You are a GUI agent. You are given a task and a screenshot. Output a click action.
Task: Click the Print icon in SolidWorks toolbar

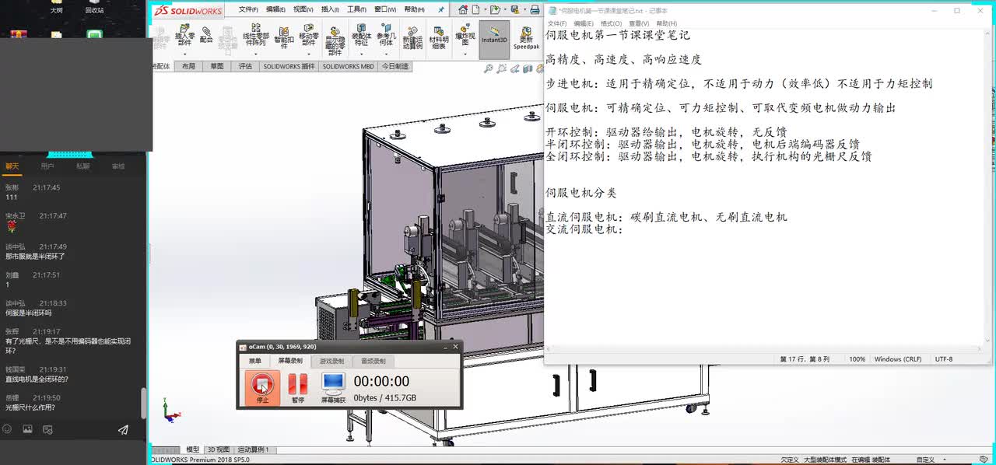click(x=534, y=10)
